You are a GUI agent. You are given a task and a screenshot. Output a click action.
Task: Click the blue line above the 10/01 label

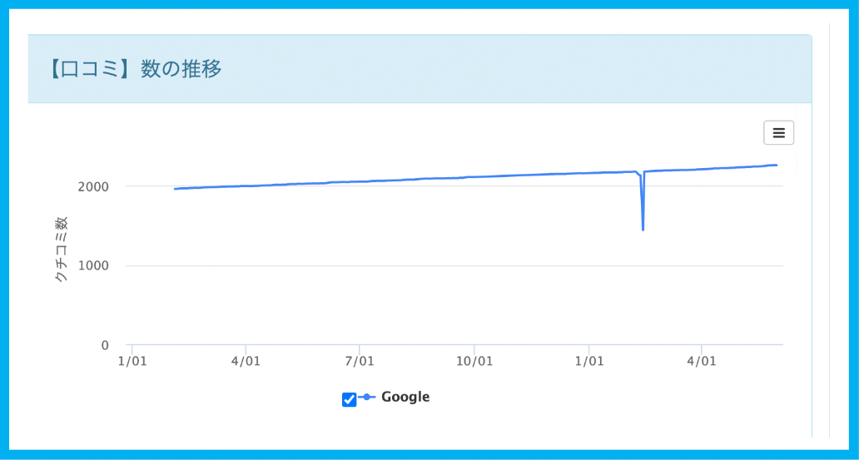[474, 176]
